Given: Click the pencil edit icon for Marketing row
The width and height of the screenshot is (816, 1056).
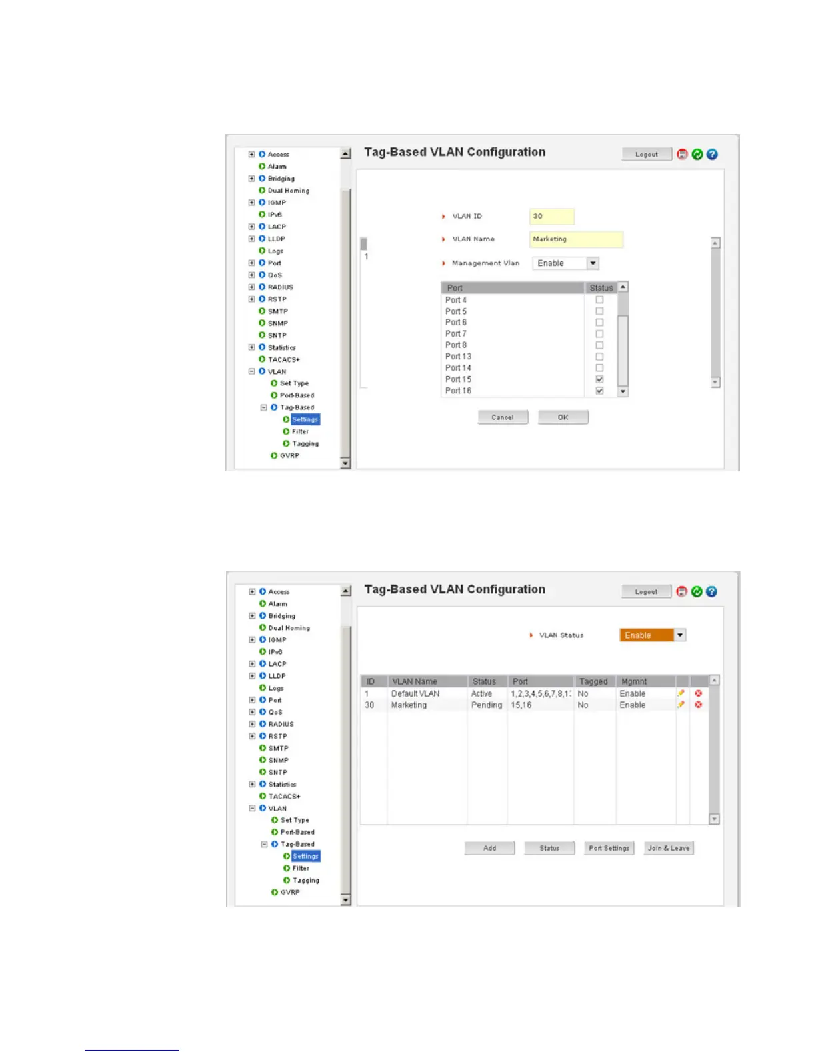Looking at the screenshot, I should (x=681, y=705).
